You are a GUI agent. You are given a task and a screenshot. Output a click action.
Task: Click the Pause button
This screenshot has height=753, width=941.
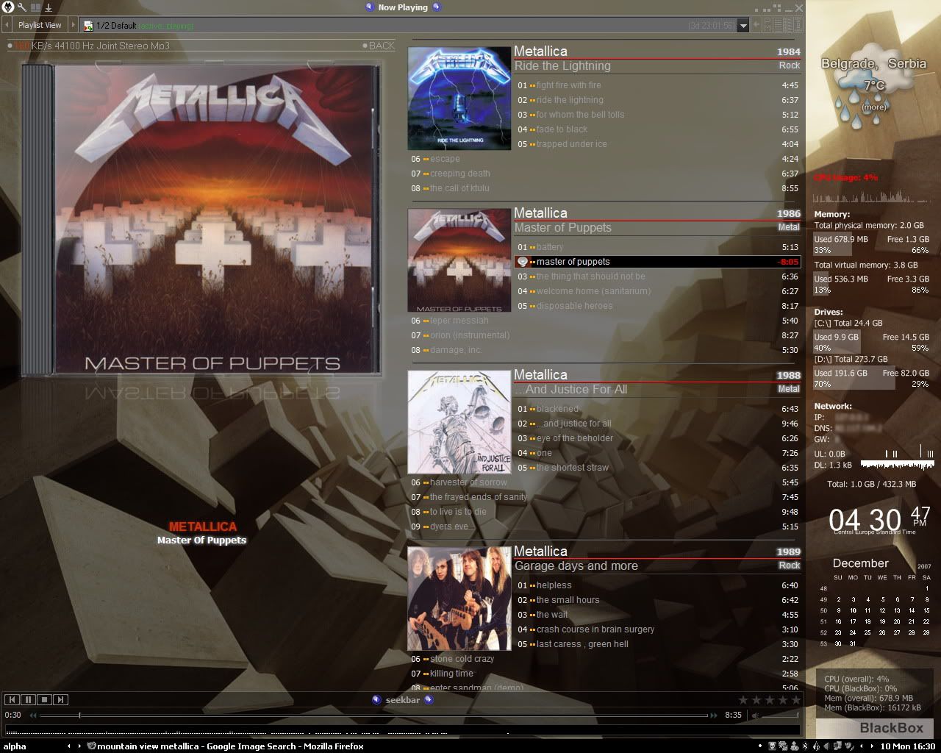(x=29, y=699)
